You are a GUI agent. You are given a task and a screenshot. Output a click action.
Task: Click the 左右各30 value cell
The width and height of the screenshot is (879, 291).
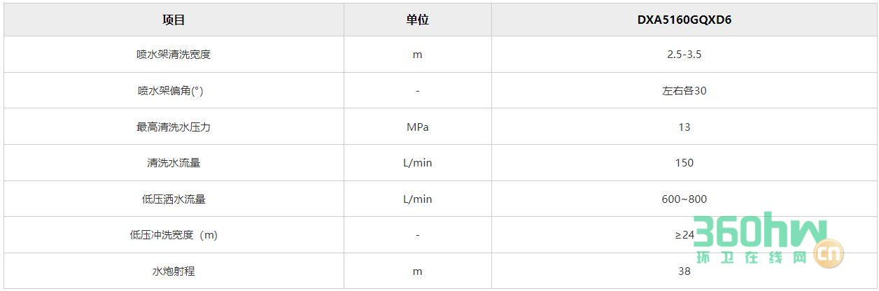684,90
